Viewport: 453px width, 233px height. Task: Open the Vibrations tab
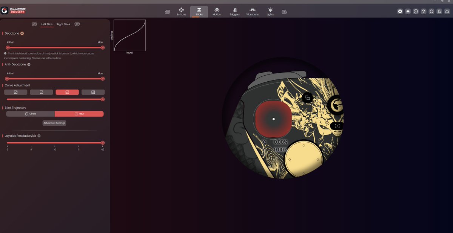point(253,11)
